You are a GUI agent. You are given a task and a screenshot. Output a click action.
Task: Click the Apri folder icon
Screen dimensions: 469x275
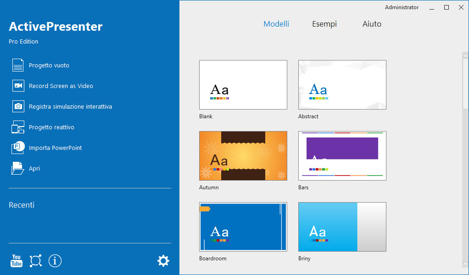17,168
